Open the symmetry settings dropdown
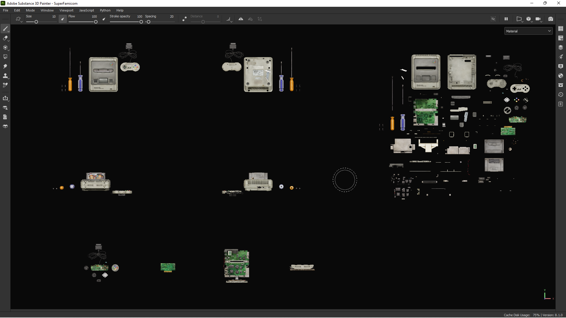 251,19
